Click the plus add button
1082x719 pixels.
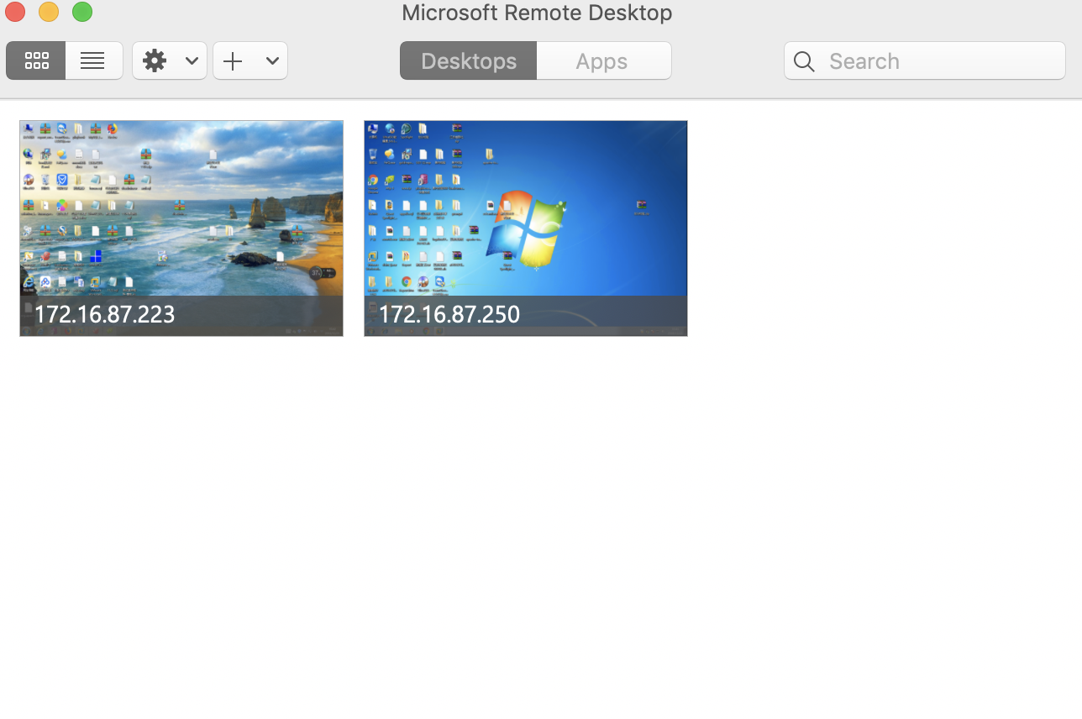coord(233,60)
